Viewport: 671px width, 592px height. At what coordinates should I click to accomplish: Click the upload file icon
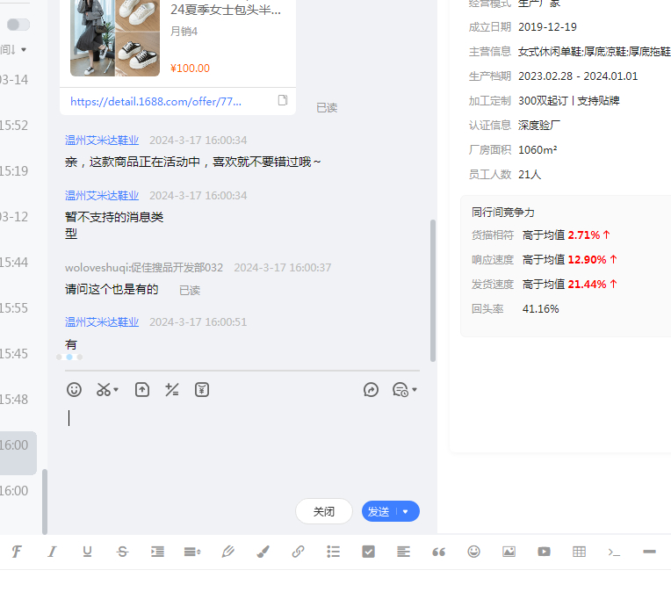[x=142, y=390]
